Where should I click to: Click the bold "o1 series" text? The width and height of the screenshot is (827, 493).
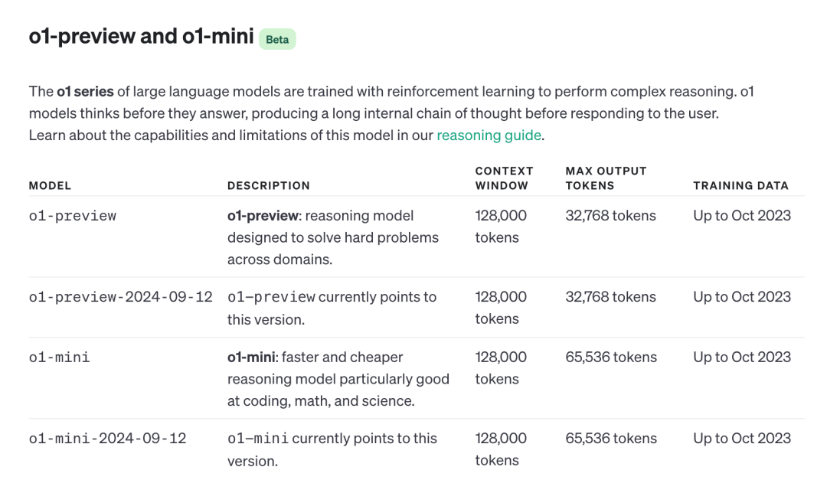coord(85,92)
